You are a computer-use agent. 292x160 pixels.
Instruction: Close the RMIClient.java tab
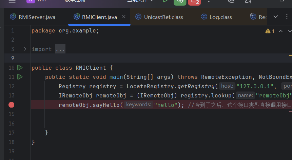[x=124, y=17]
